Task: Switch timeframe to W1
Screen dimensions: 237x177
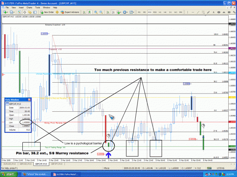Action: [x=176, y=12]
